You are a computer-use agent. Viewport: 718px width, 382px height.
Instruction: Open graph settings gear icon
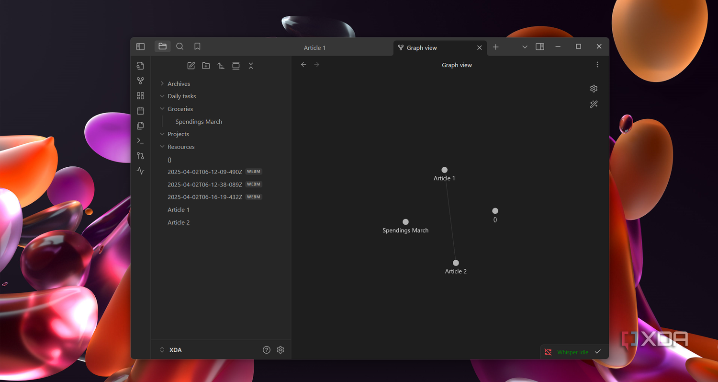pos(594,89)
